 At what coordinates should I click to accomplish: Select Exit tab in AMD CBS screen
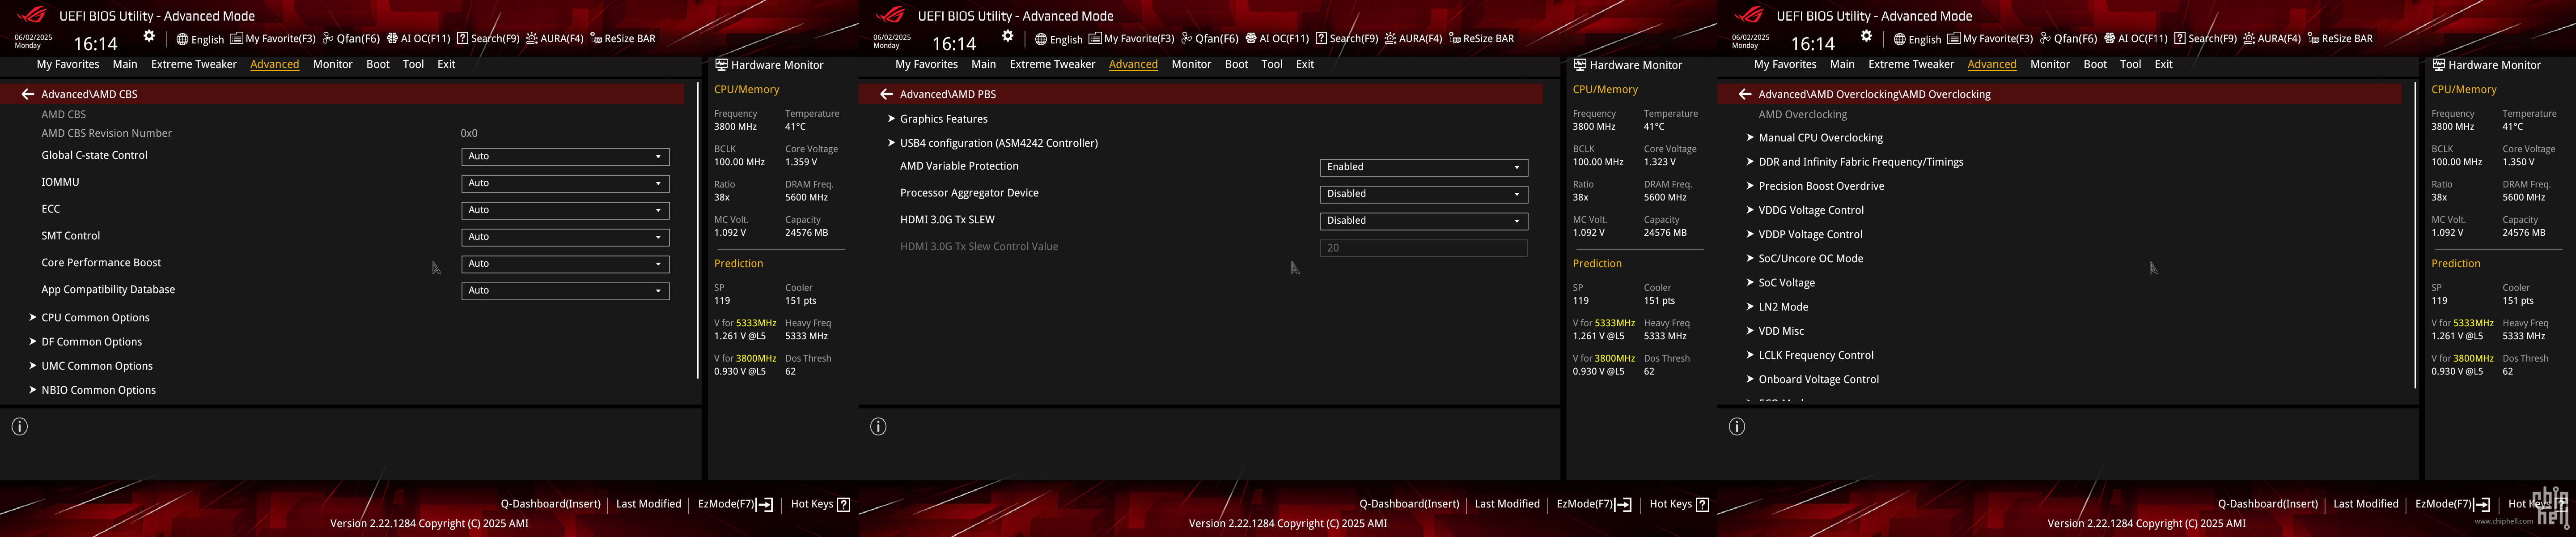coord(446,64)
